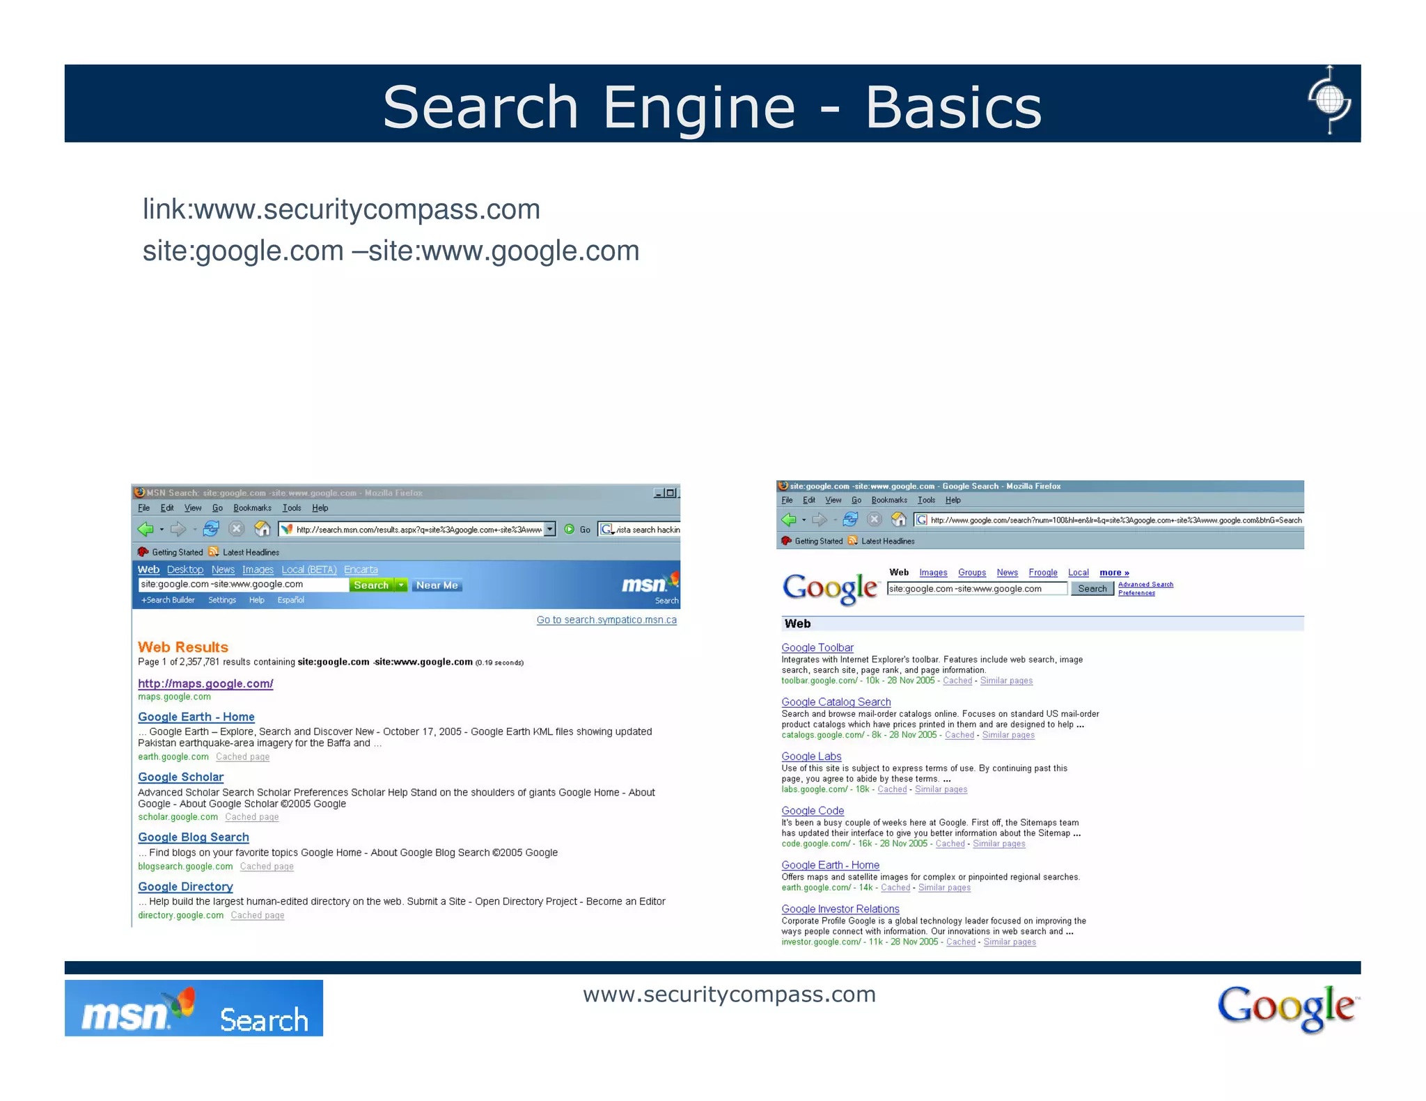Click the Google logo beside search box
Image resolution: width=1426 pixels, height=1101 pixels.
click(x=831, y=589)
